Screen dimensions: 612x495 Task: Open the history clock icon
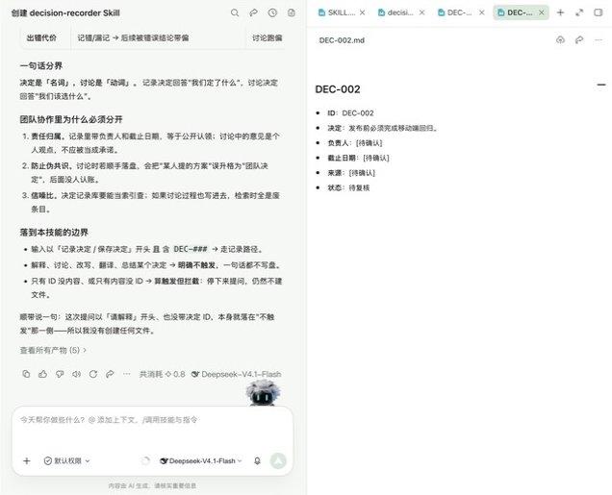tap(272, 12)
